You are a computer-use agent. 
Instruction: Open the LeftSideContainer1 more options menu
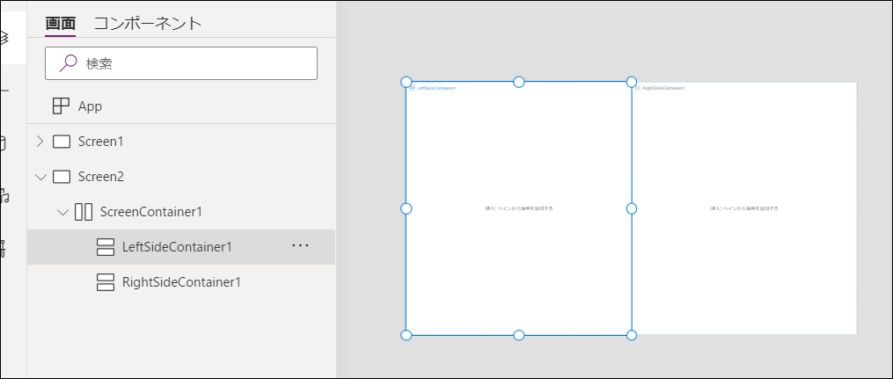300,245
